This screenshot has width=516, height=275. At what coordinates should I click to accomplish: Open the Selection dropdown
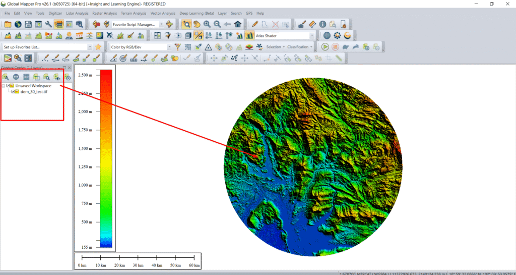(275, 47)
